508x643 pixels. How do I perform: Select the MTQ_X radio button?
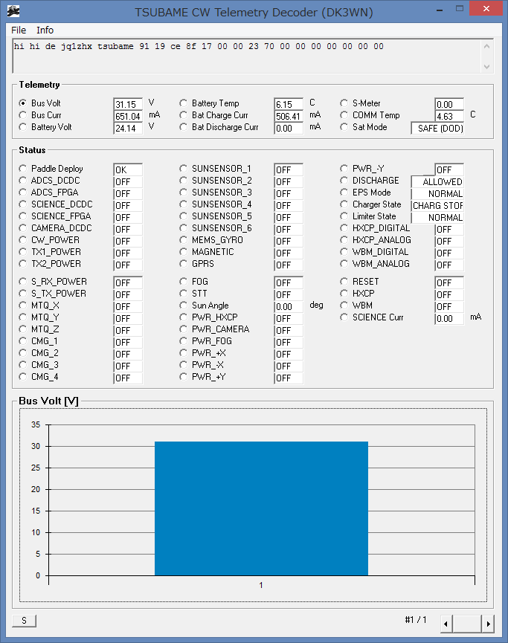[23, 305]
